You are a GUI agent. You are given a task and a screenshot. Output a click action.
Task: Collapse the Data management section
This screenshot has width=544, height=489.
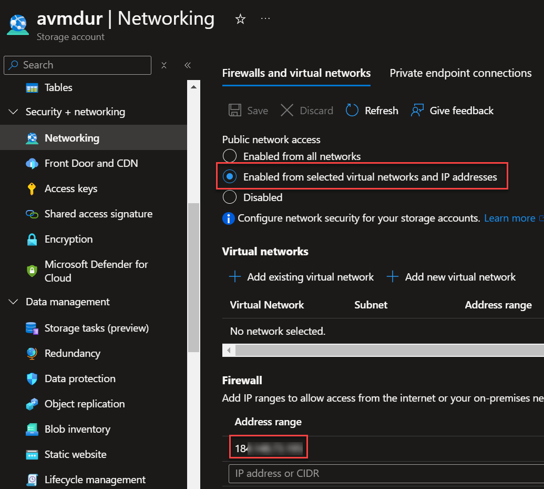14,302
